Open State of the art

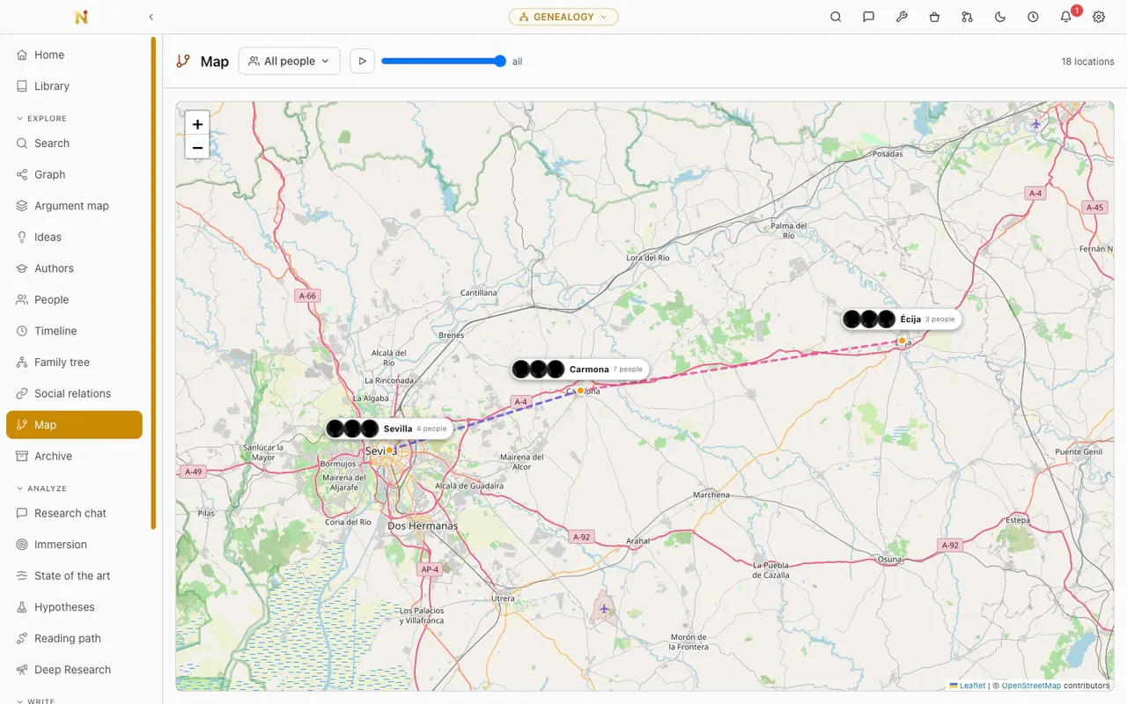click(x=74, y=576)
